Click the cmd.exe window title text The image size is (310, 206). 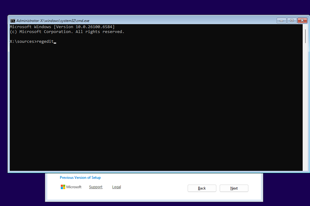pyautogui.click(x=53, y=21)
